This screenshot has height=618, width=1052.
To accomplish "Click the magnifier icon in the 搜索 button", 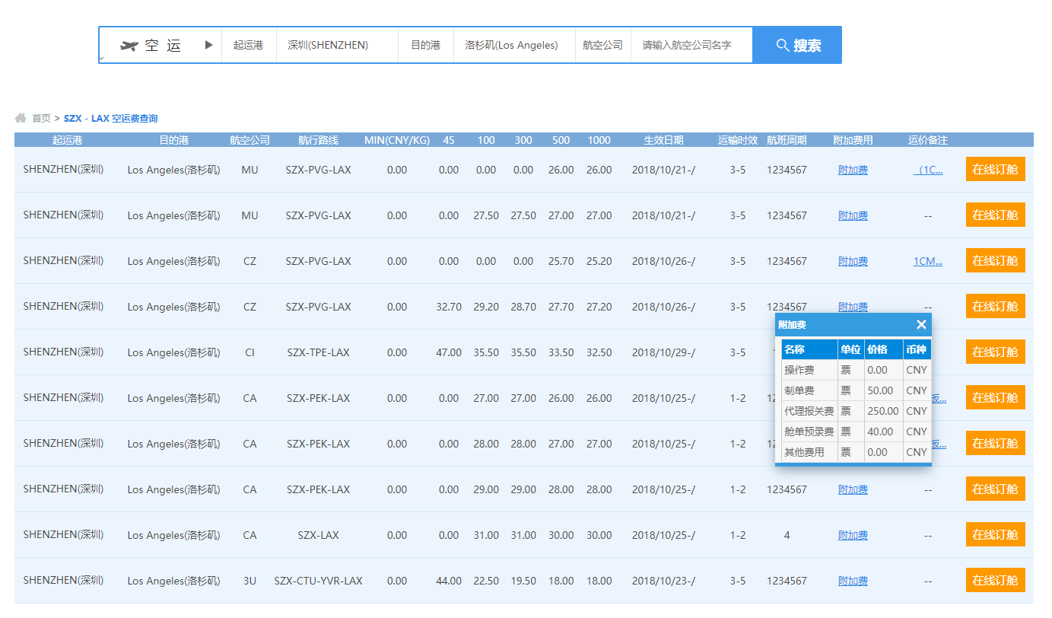I will click(782, 46).
